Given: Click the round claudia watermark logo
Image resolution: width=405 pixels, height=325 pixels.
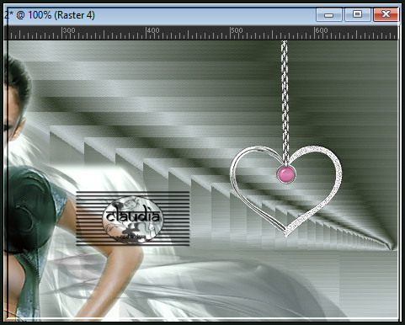Looking at the screenshot, I should 133,219.
